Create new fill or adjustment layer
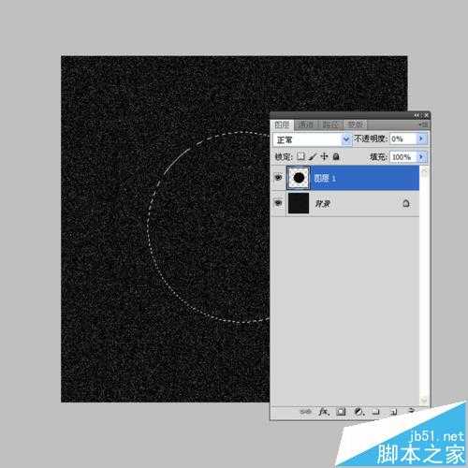Viewport: 468px width, 468px height. pyautogui.click(x=358, y=412)
